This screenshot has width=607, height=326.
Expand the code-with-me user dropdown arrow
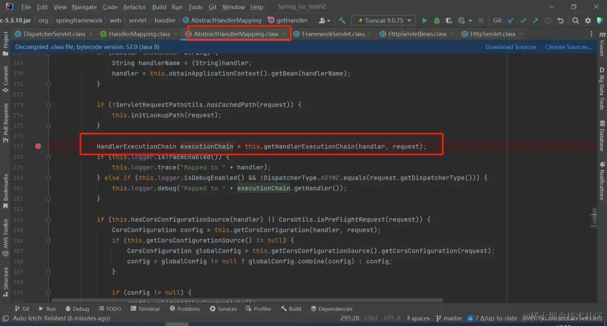[329, 21]
